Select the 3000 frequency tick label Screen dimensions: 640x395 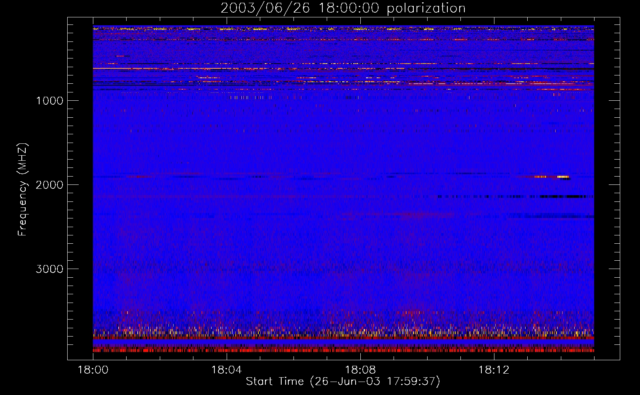[49, 269]
